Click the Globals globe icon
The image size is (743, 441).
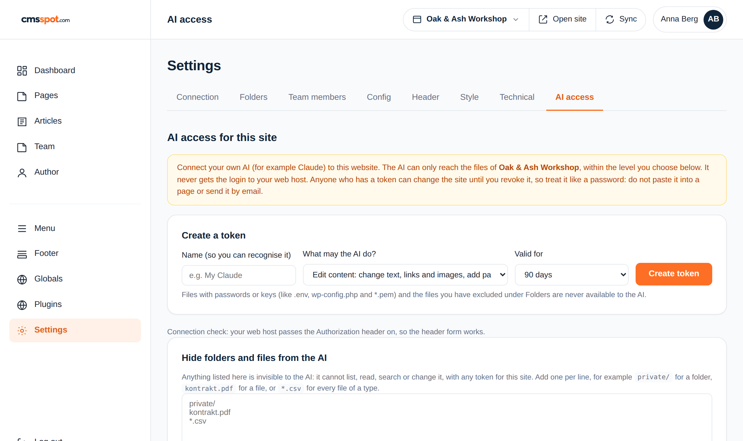coord(22,280)
